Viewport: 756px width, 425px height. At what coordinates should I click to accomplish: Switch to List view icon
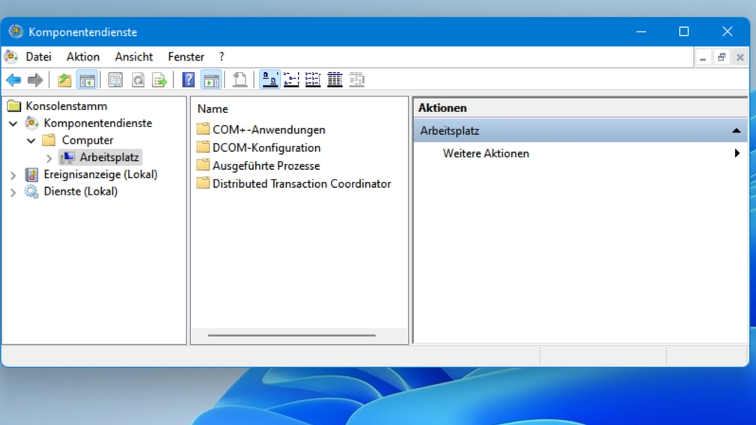click(x=313, y=80)
